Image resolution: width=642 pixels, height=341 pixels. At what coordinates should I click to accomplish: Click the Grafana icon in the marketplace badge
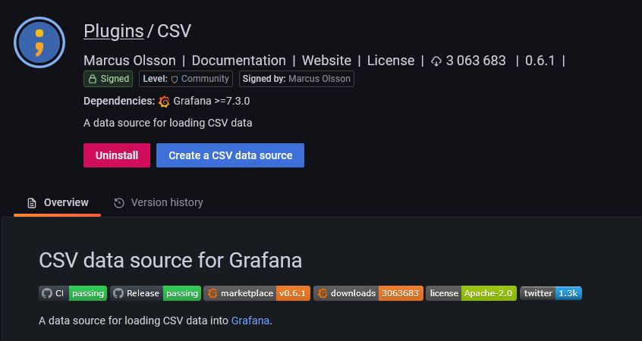[212, 293]
